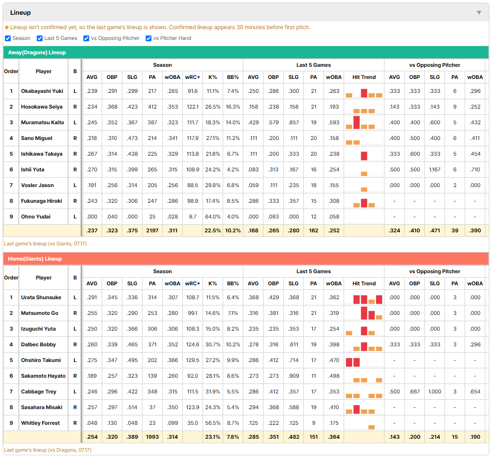Screen dimensions: 492x458
Task: Sort Giants season table by PA
Action: [152, 284]
